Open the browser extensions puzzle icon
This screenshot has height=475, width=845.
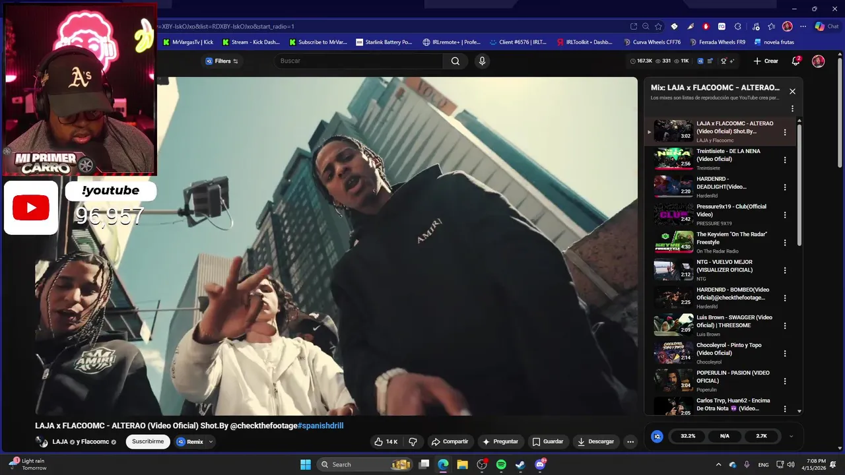coord(737,26)
